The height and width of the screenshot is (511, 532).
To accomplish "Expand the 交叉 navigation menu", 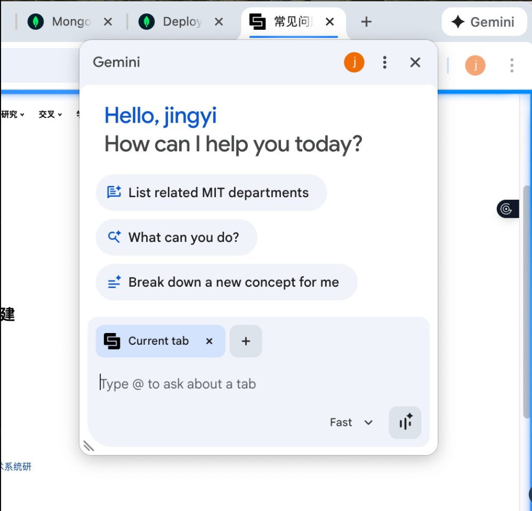I will 50,114.
